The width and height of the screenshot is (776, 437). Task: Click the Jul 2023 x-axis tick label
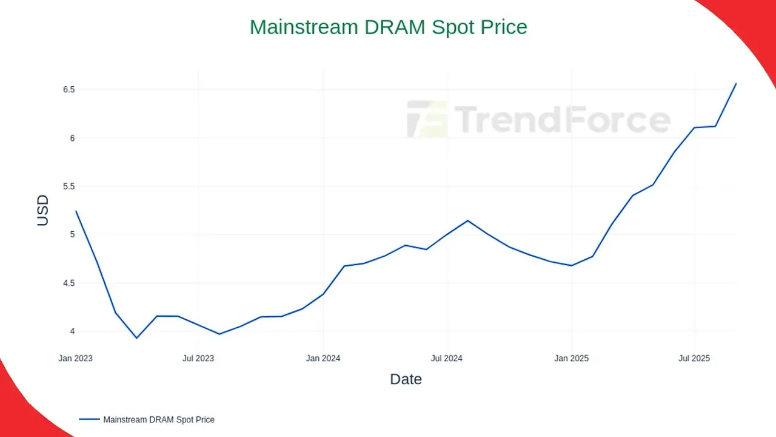tap(199, 359)
